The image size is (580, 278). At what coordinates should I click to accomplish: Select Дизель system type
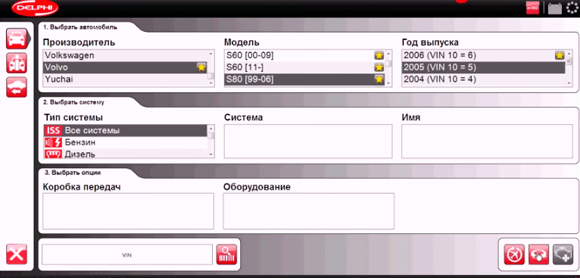click(x=126, y=153)
